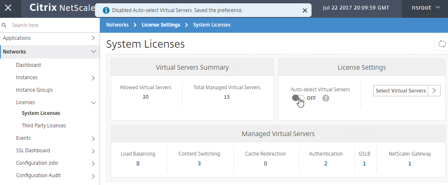This screenshot has height=185, width=448.
Task: Click arrow next to Select Virtual Servers
Action: 434,91
